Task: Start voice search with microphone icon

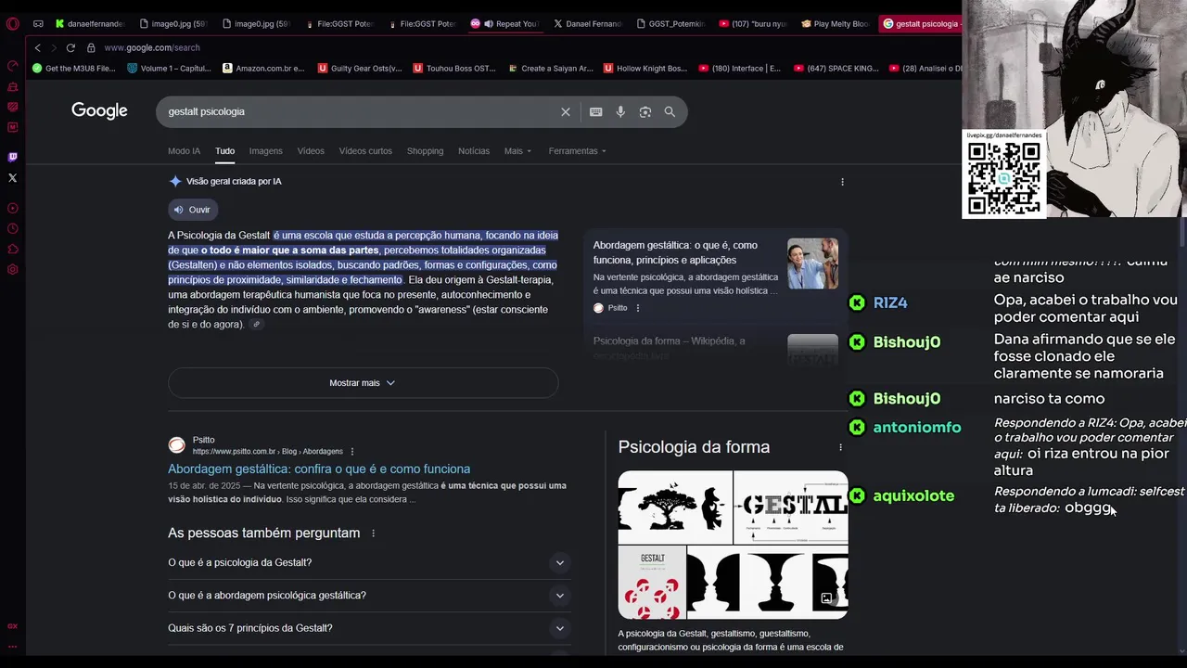Action: click(x=620, y=112)
